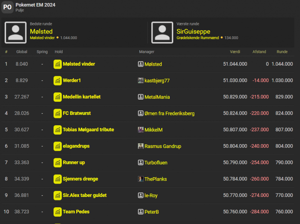This screenshot has height=224, width=300.
Task: View manager PeterB's profile
Action: tap(152, 212)
